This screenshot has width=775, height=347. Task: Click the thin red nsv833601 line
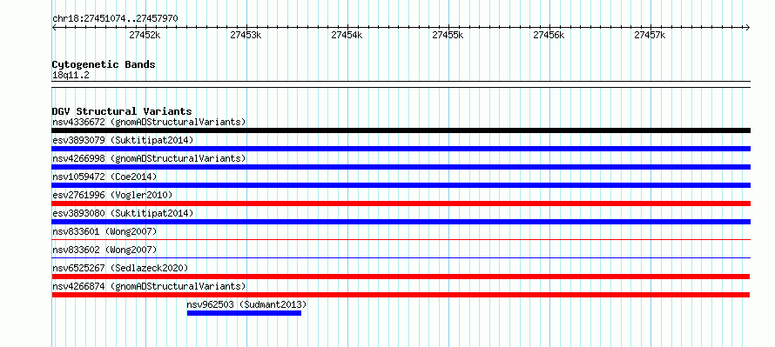tap(401, 239)
